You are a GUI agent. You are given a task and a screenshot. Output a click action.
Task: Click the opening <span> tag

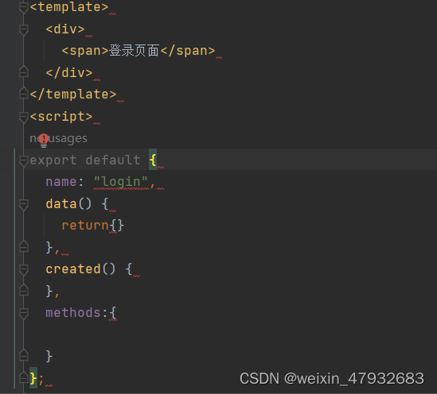(85, 51)
